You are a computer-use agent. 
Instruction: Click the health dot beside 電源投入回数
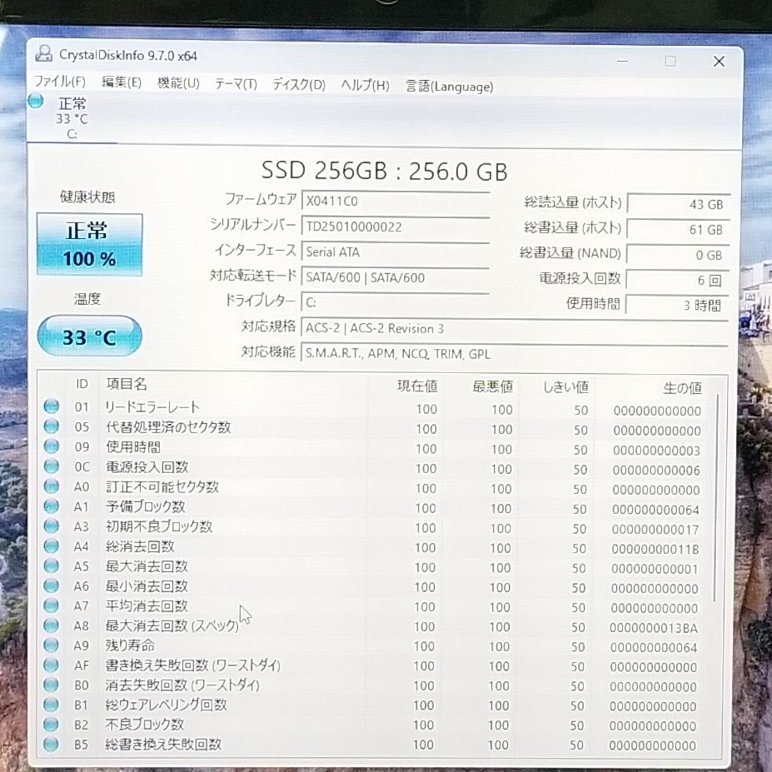tap(51, 466)
